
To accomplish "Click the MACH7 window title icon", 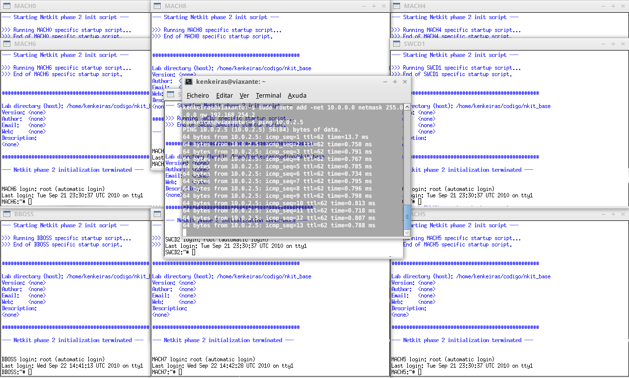I will (x=157, y=214).
